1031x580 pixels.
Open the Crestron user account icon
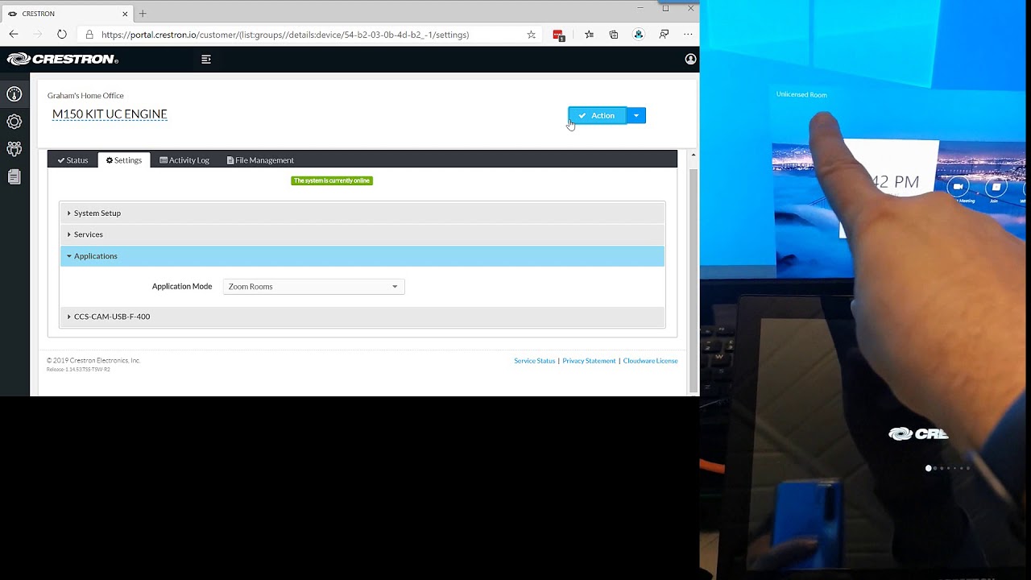pyautogui.click(x=690, y=59)
